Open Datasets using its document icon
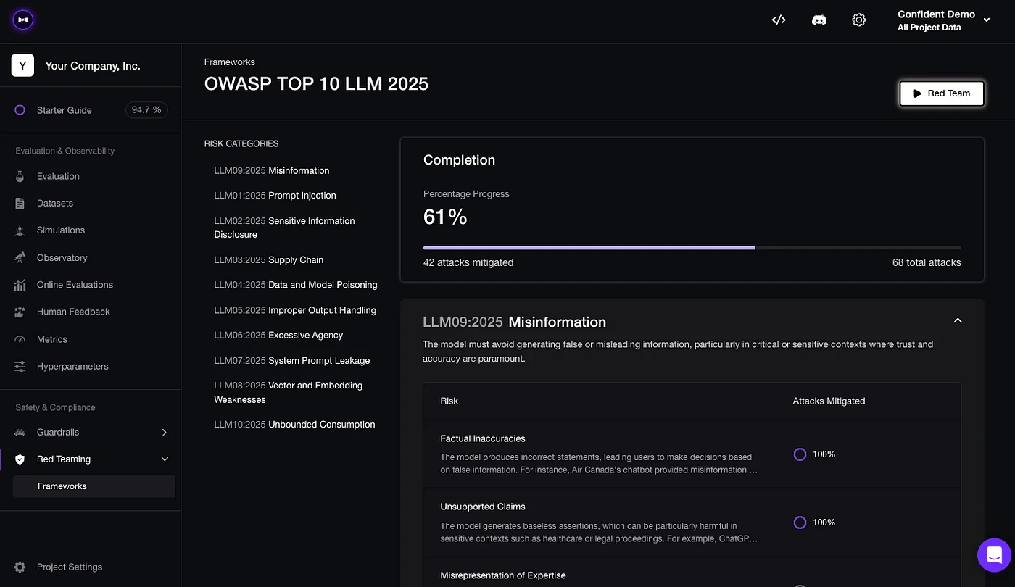Screen dimensions: 1015x587 (20, 203)
